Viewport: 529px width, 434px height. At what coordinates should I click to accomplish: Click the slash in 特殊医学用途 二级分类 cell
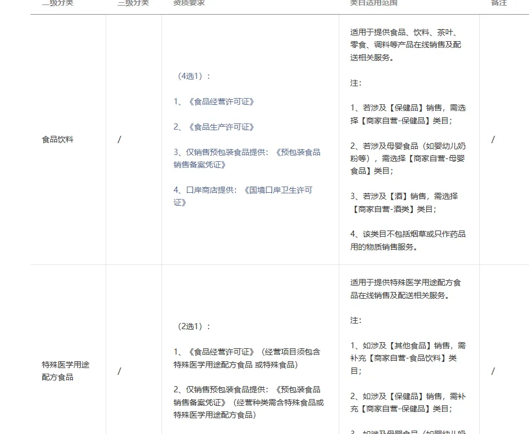point(120,371)
